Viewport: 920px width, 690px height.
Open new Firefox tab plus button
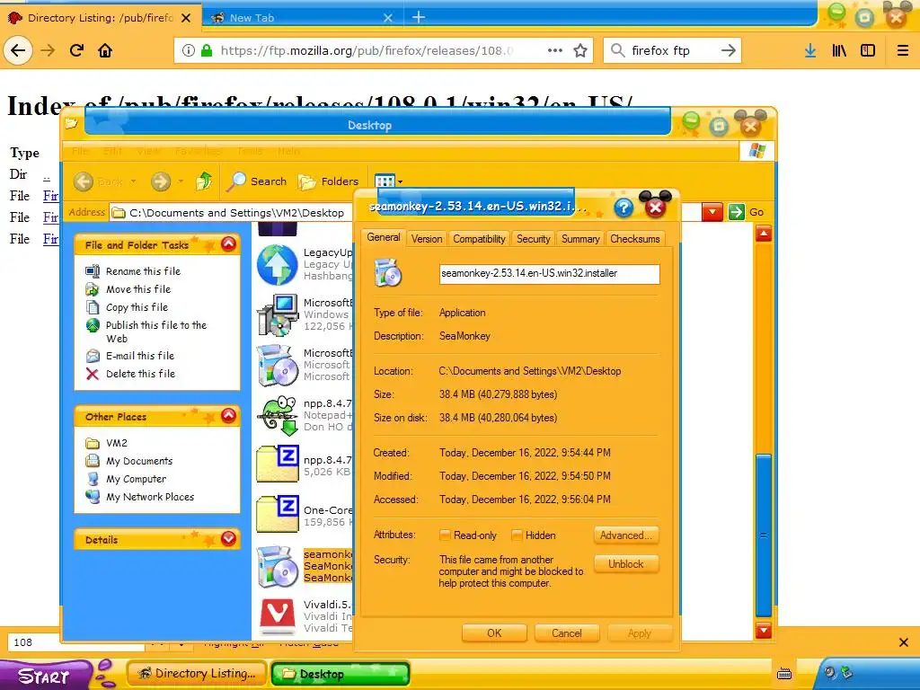(x=419, y=18)
